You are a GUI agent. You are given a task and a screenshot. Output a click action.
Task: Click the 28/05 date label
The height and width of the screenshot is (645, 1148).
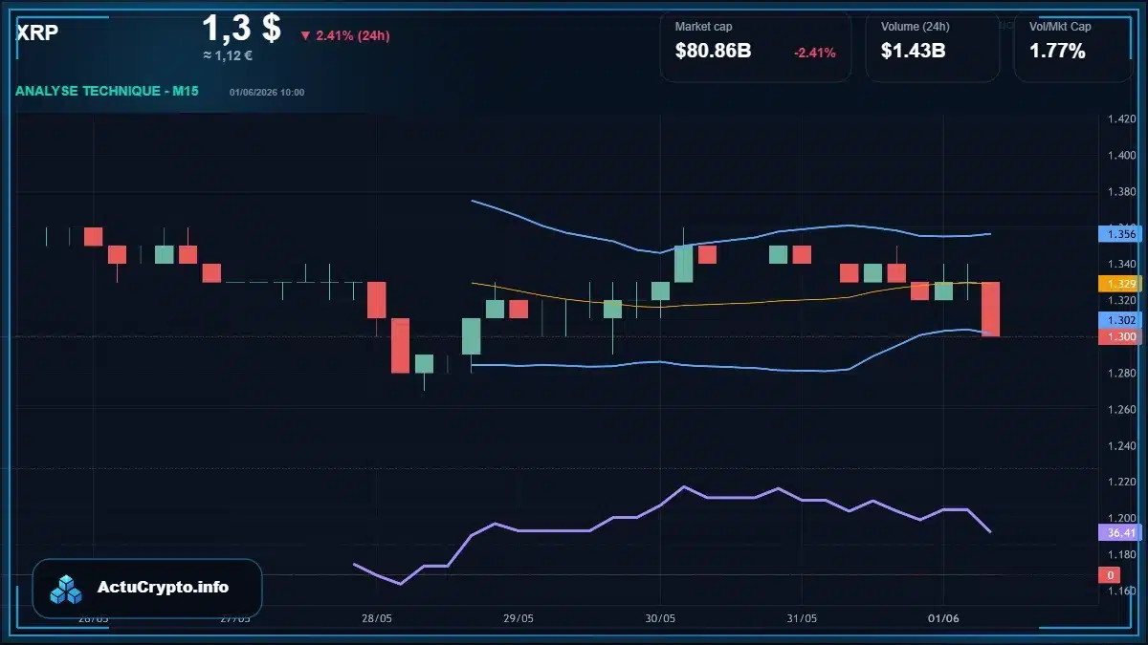(377, 618)
